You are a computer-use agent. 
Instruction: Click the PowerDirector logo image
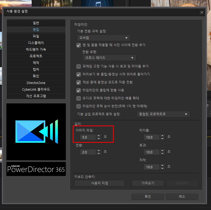point(36,132)
